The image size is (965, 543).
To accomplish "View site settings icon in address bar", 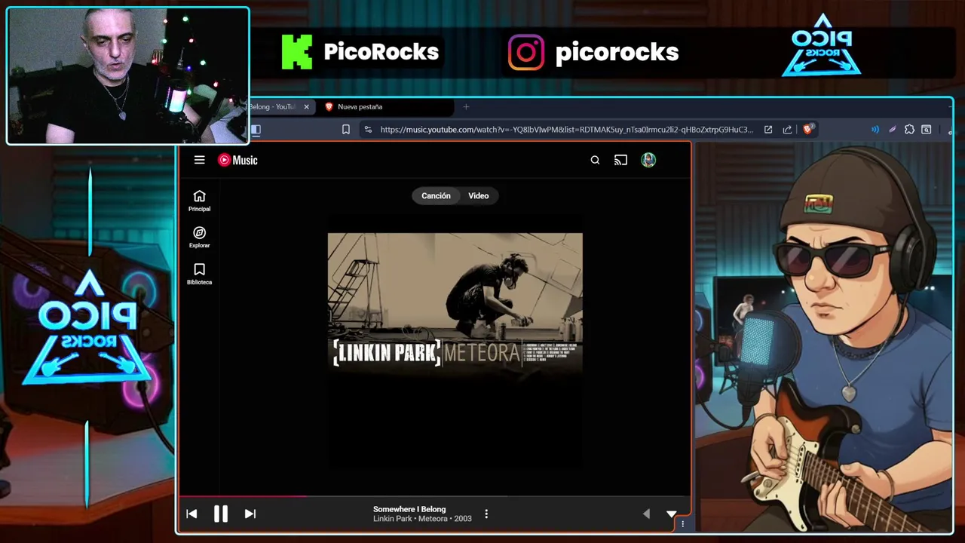I will [368, 130].
